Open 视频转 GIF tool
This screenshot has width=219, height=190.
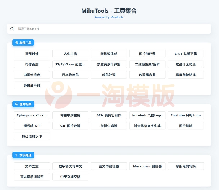coord(32,126)
